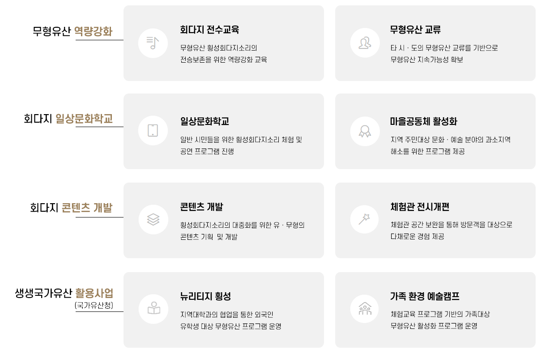Open the 마을공동체 활성화 card title
The width and height of the screenshot is (537, 358).
tap(424, 121)
